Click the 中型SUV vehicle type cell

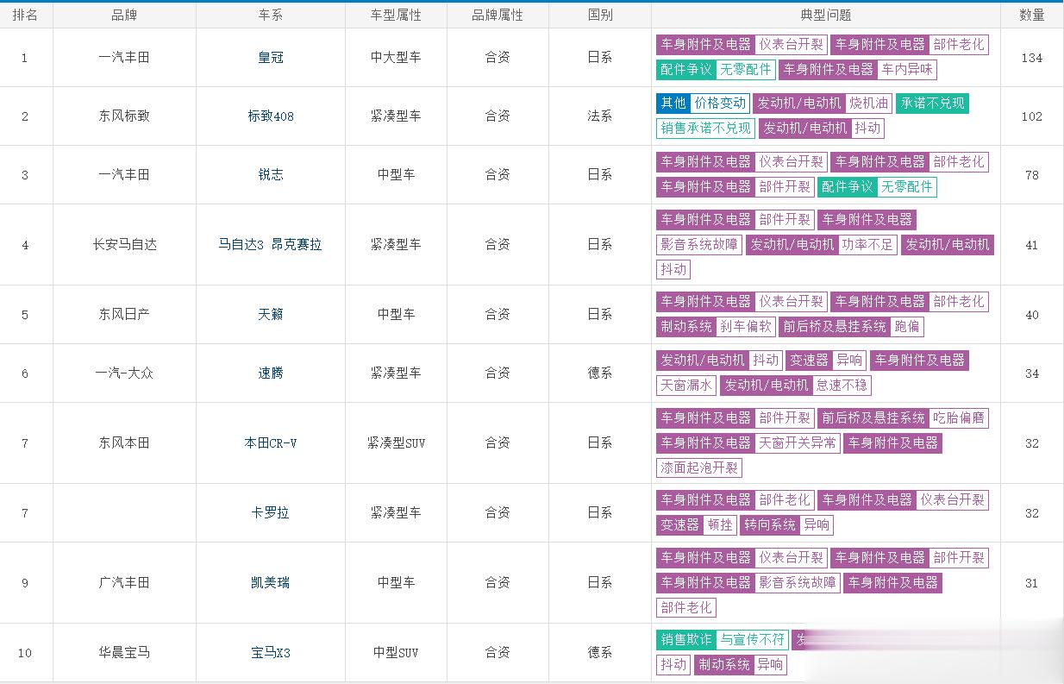[396, 653]
